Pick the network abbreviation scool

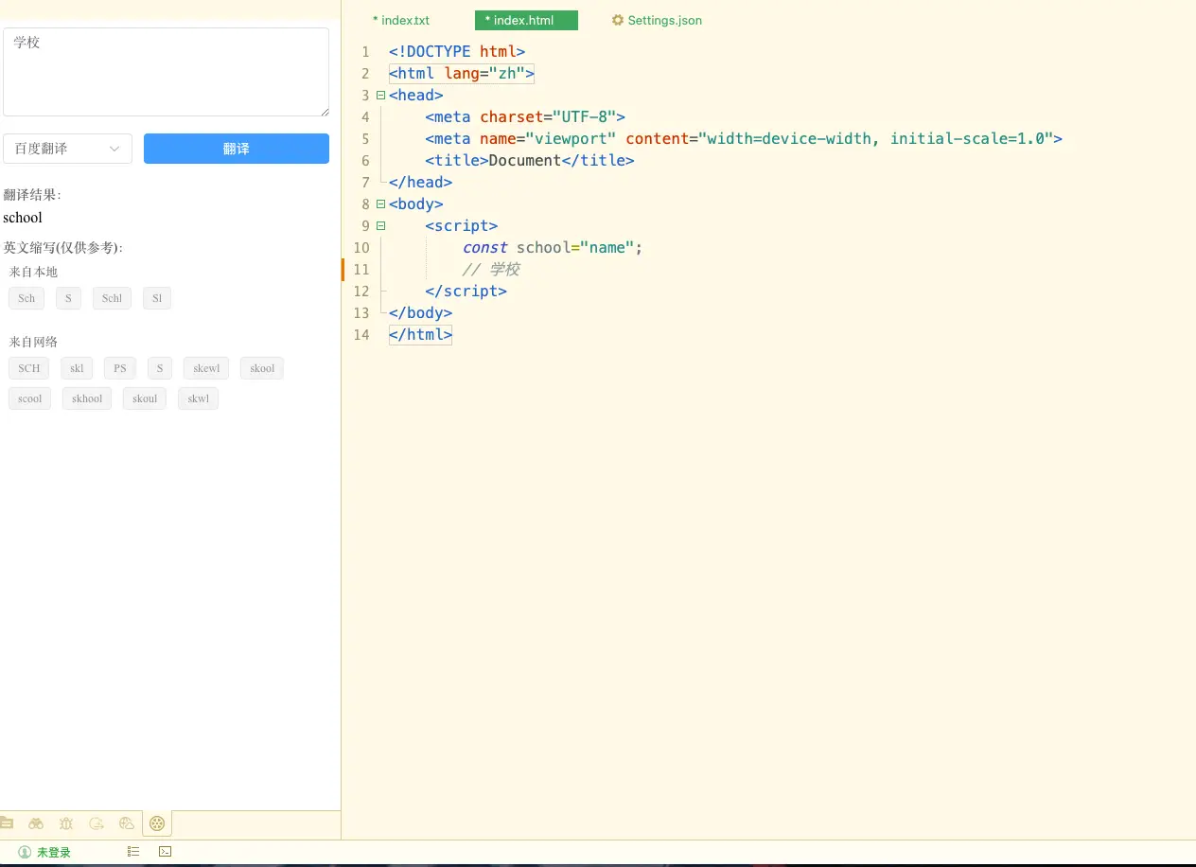30,398
